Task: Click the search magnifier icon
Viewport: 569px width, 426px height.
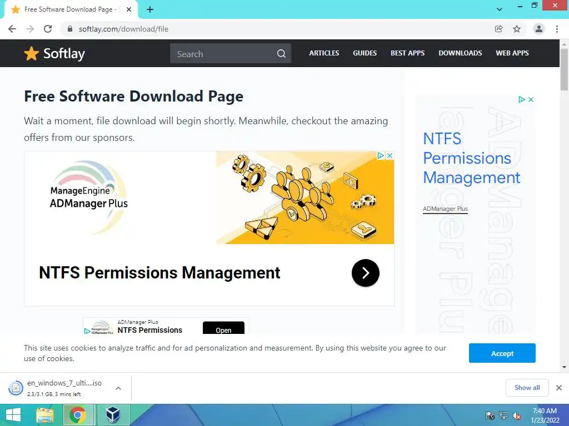Action: [x=281, y=54]
